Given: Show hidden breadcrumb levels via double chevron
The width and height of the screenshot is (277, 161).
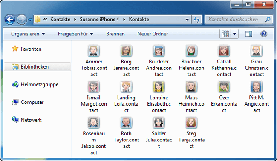Looking at the screenshot, I should point(45,19).
